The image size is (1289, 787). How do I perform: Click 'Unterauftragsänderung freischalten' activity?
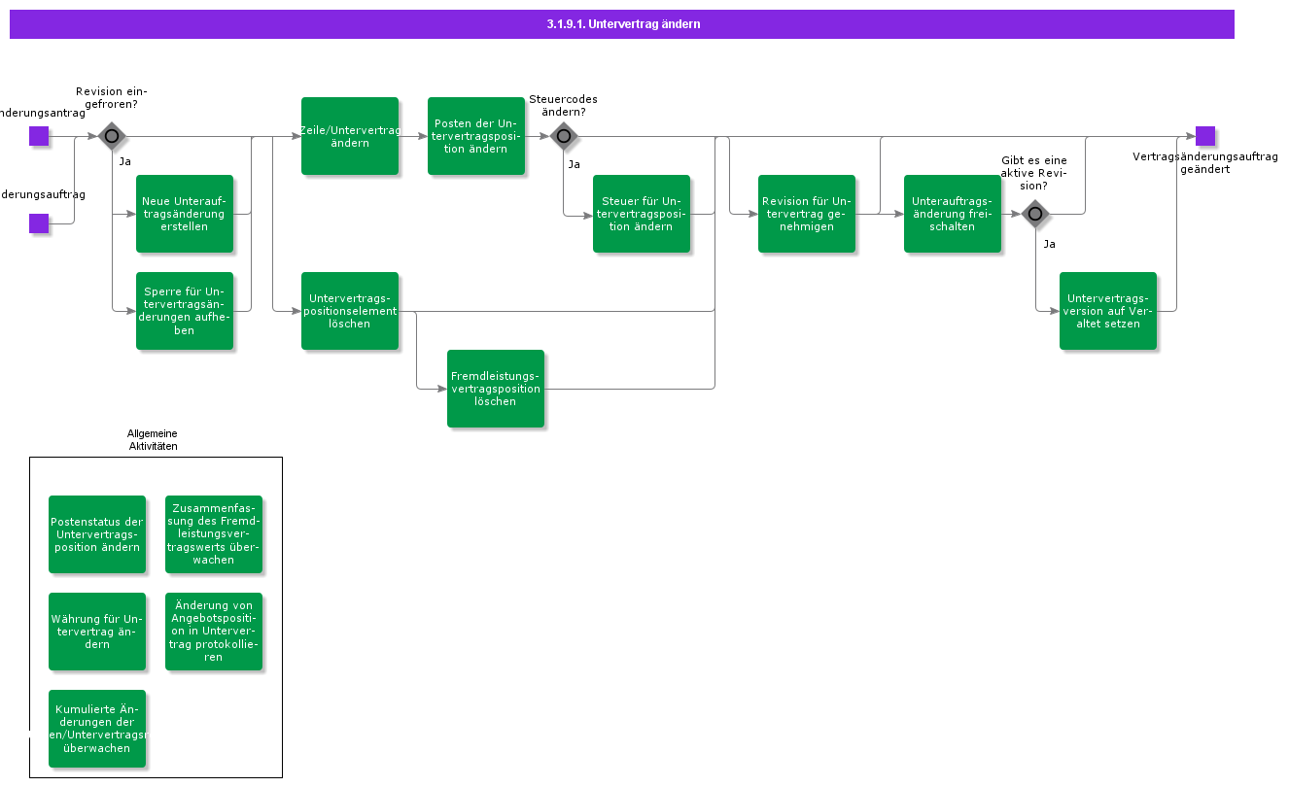pos(953,214)
